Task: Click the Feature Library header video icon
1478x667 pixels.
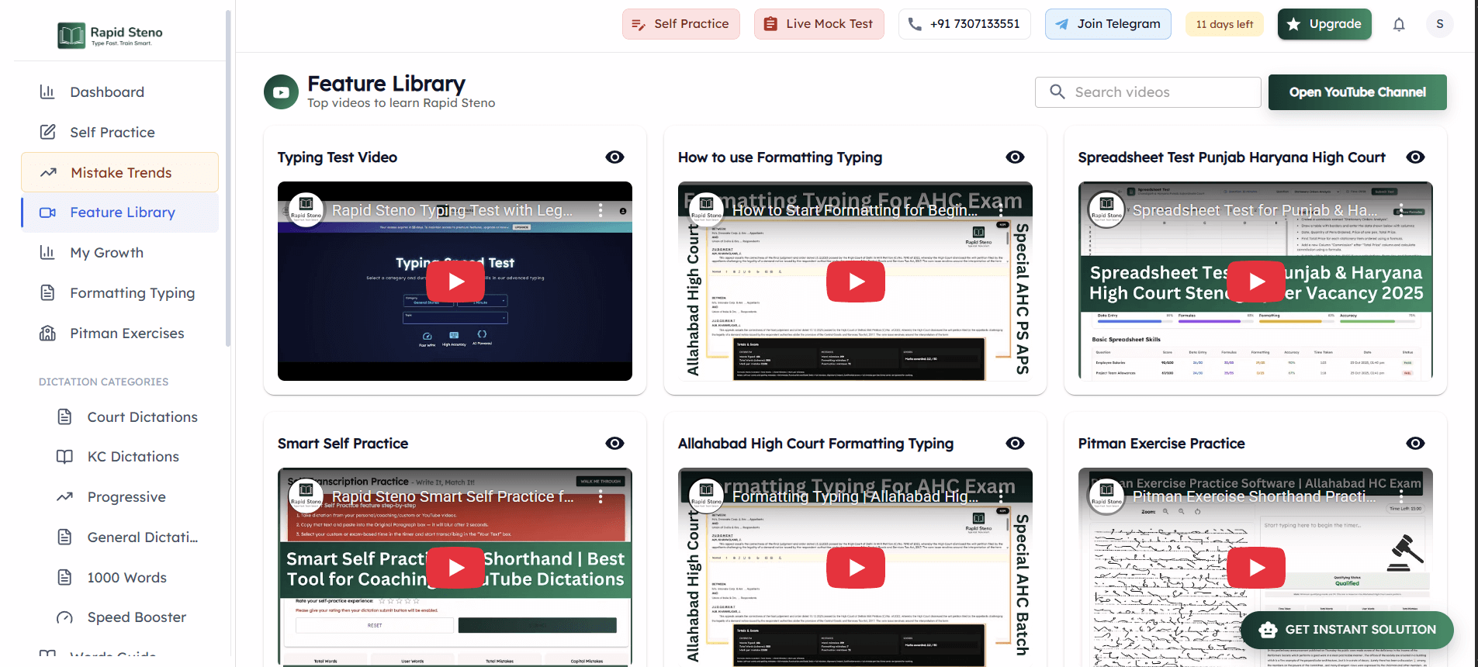Action: 281,92
